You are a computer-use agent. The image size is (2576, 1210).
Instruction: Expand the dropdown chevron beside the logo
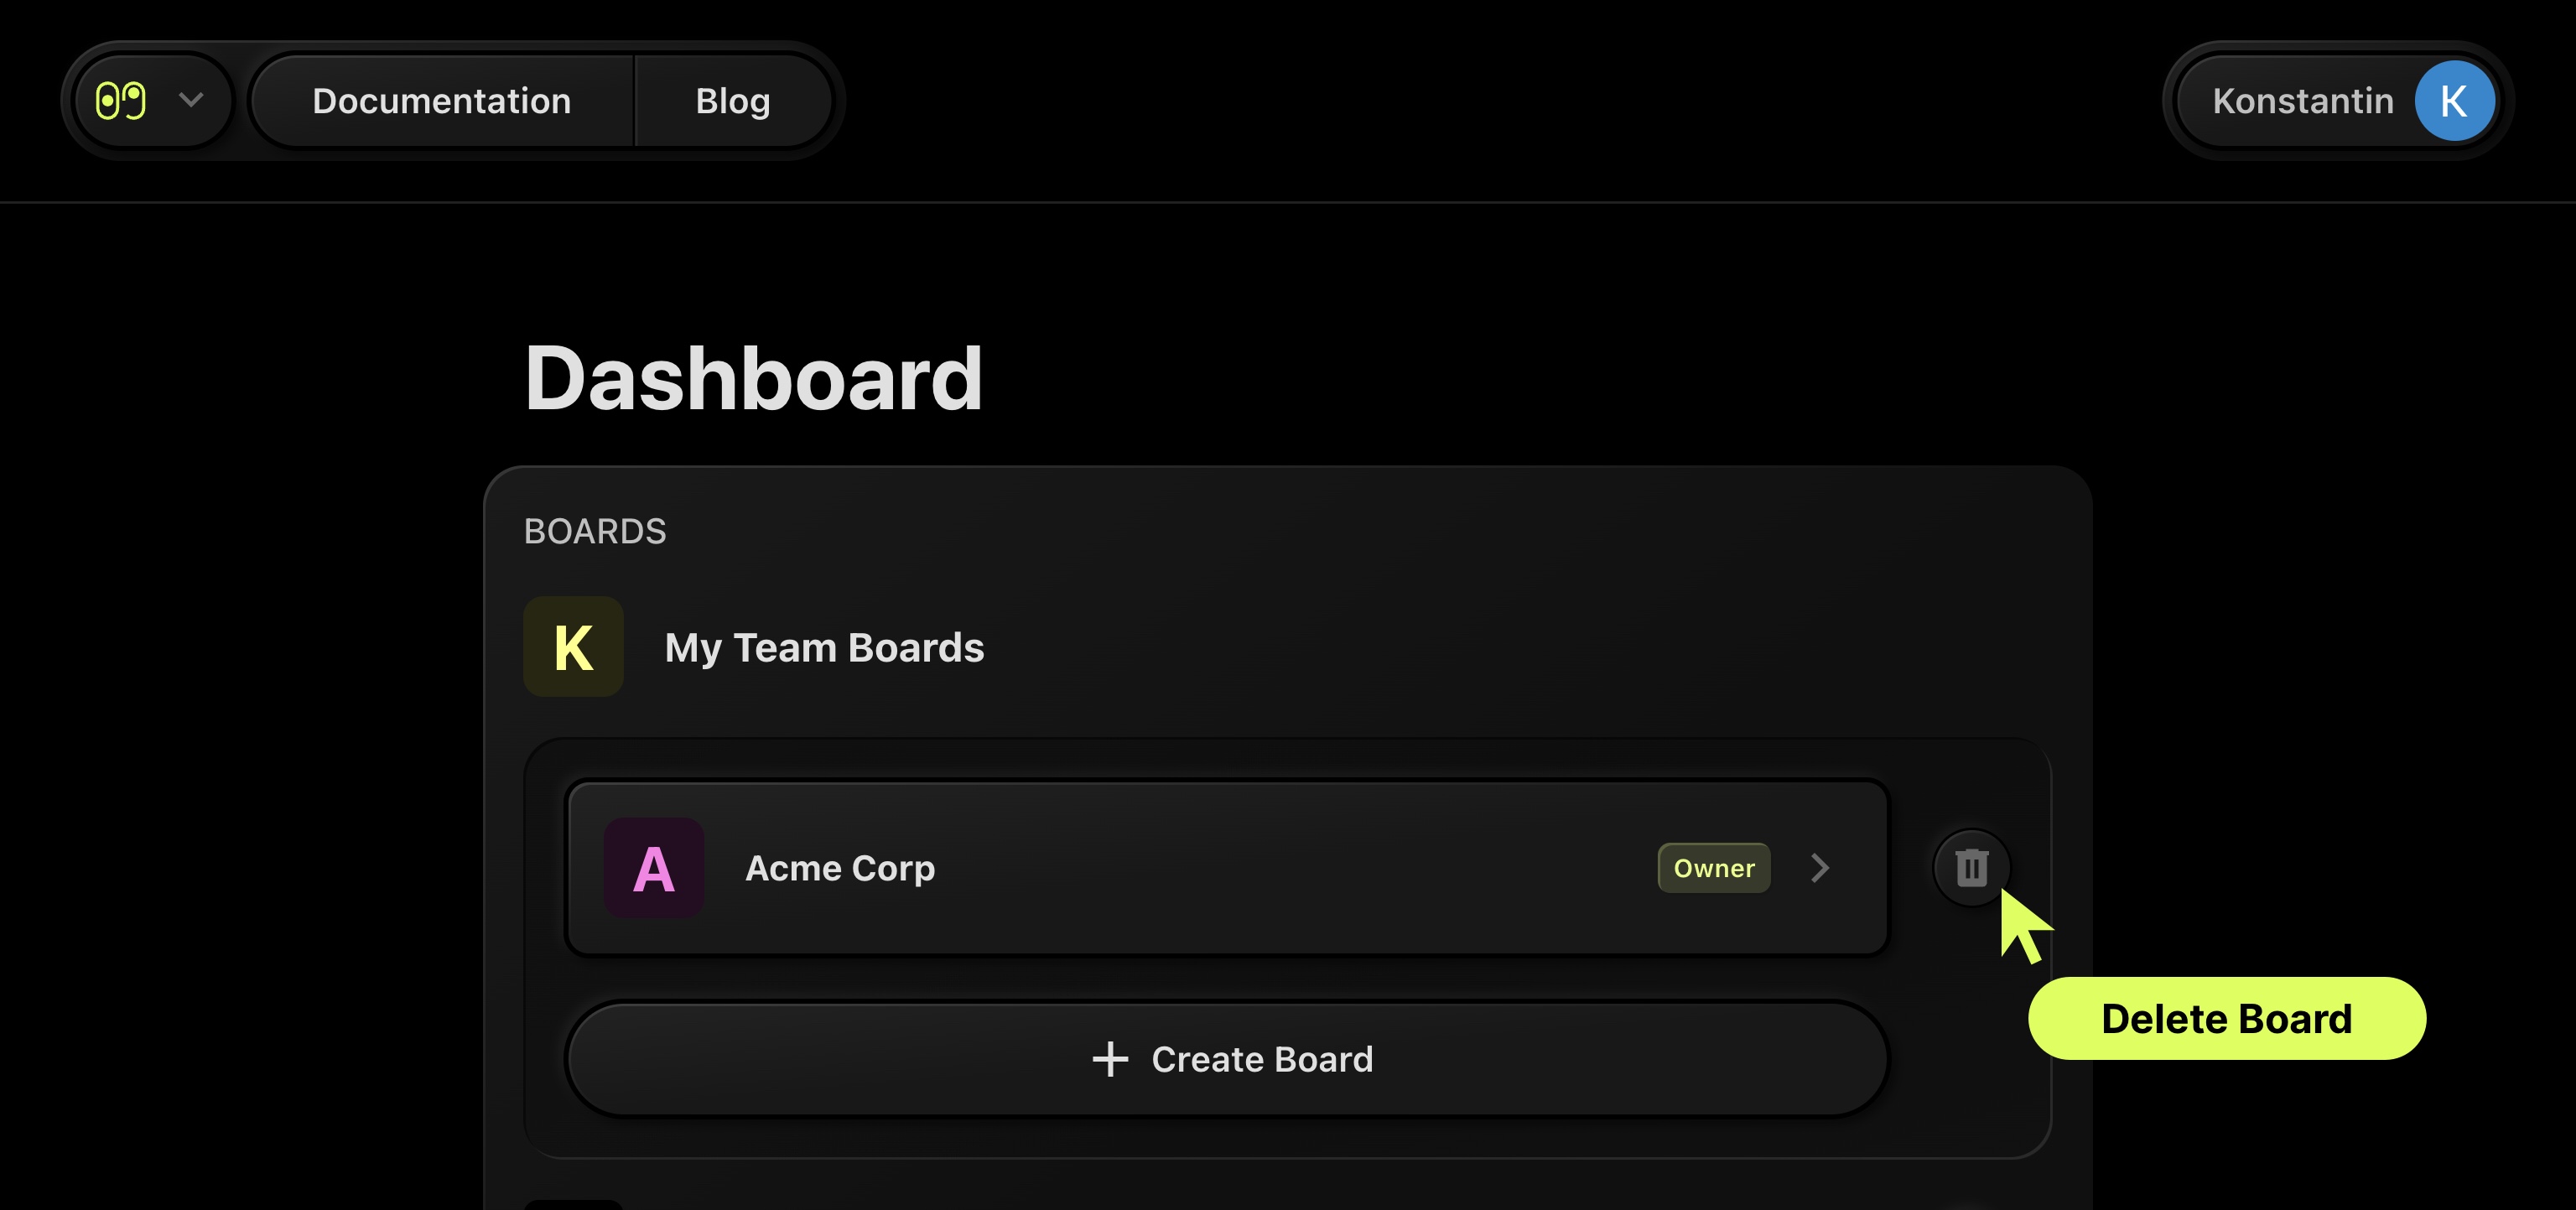pos(191,100)
